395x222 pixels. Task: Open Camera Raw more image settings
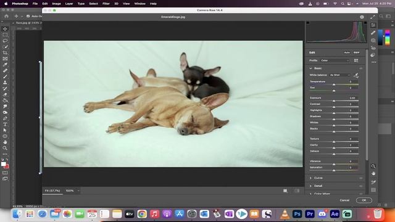[373, 62]
